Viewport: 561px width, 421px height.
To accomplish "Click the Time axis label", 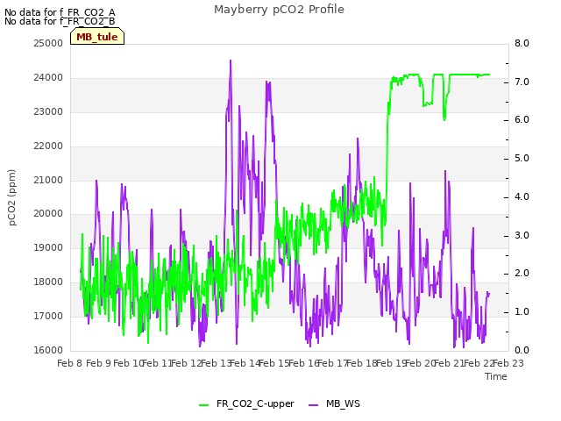I will pos(496,376).
